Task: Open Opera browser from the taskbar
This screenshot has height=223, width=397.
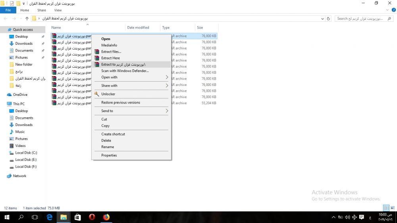Action: (92, 217)
